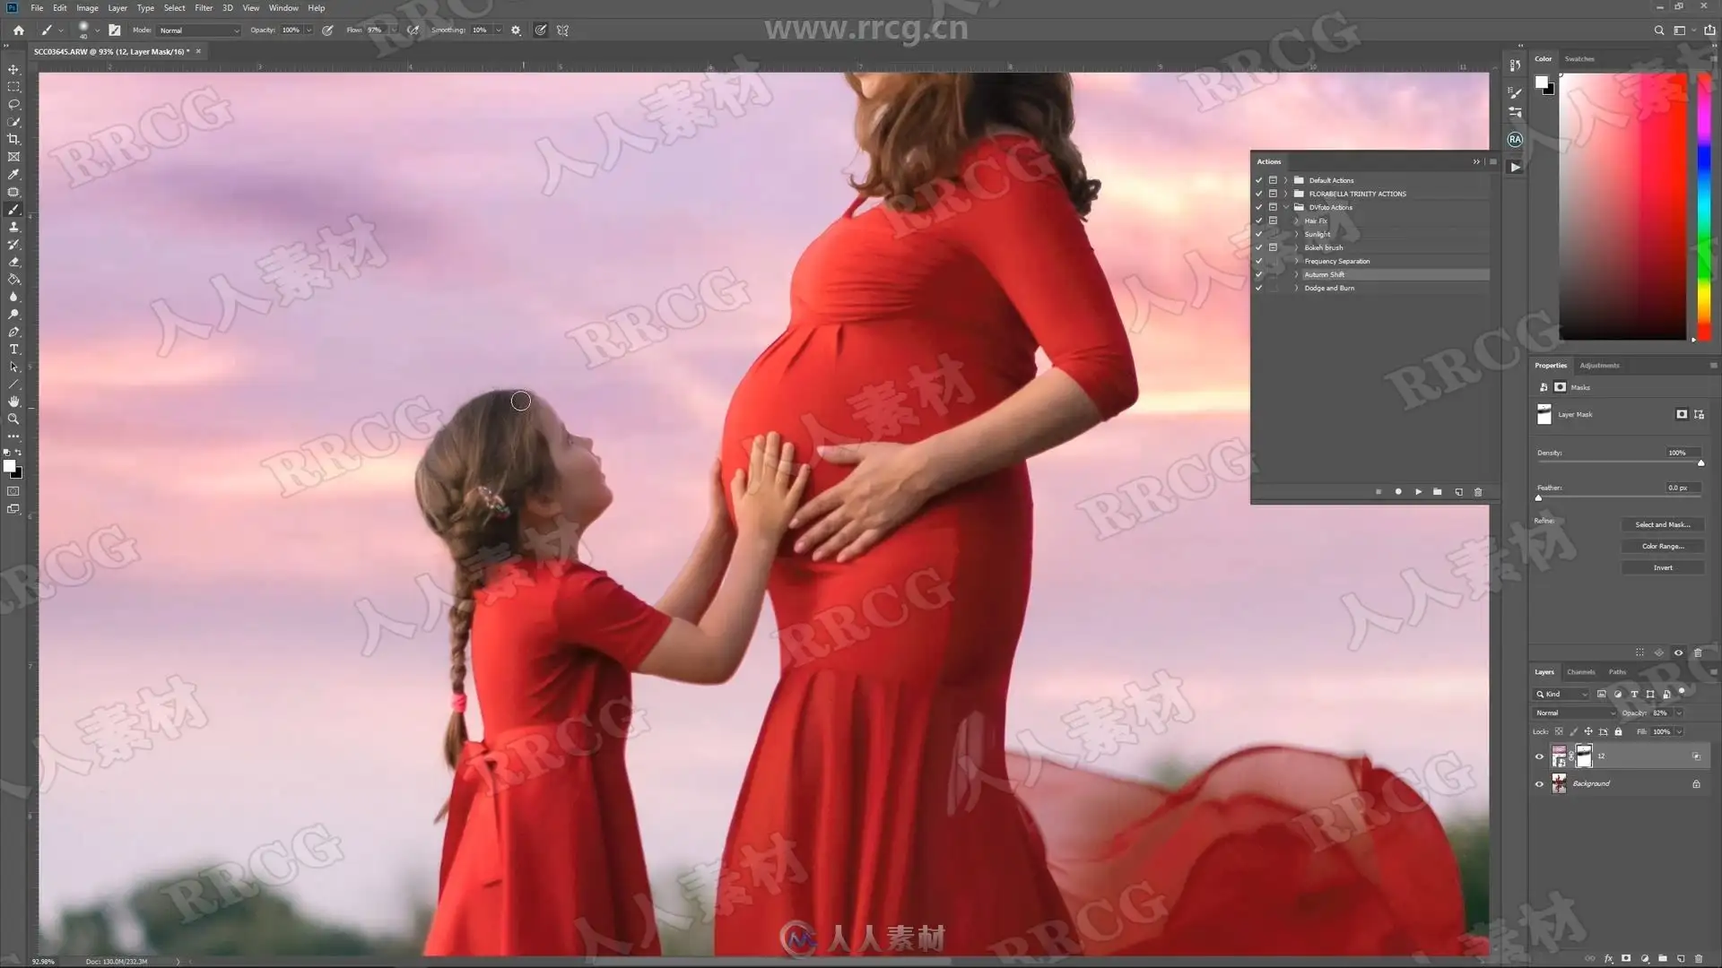Image resolution: width=1722 pixels, height=968 pixels.
Task: Open the brush Mode dropdown
Action: (x=199, y=30)
